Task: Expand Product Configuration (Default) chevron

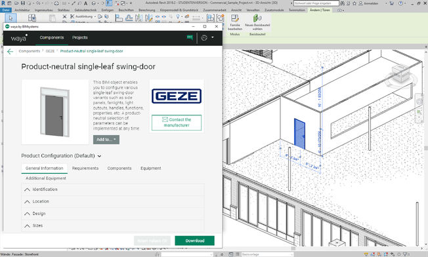Action: coord(99,156)
